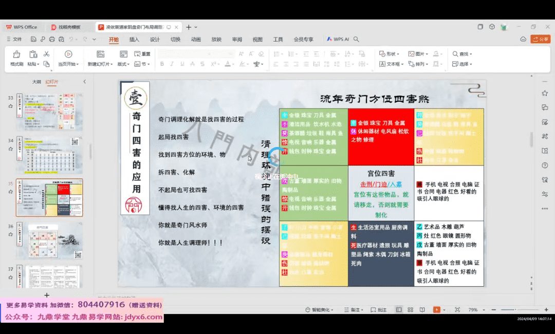This screenshot has height=334, width=555.
Task: Click the Print icon in quick access bar
Action: [52, 39]
